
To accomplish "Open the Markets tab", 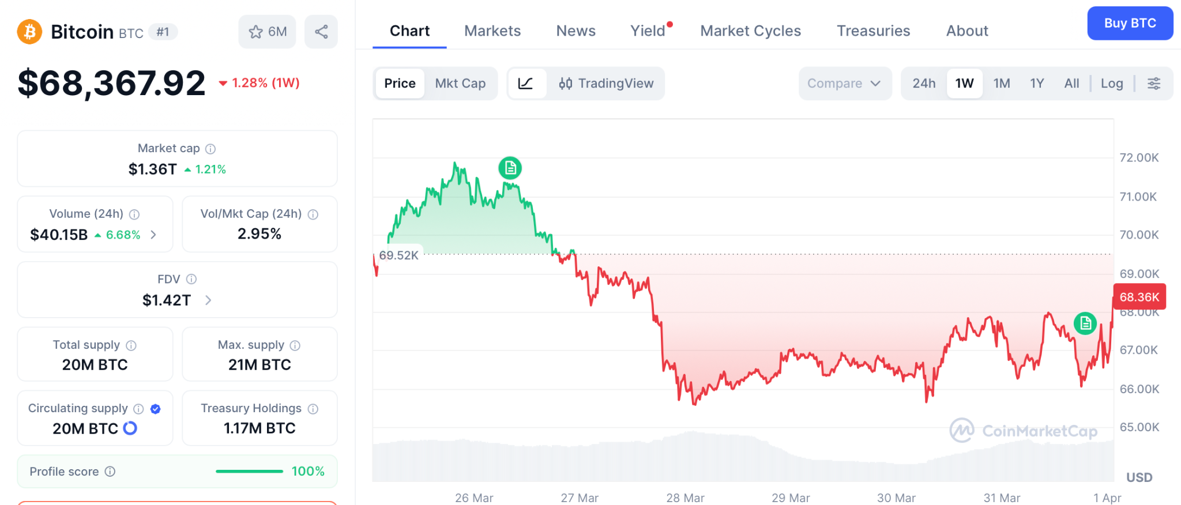I will 492,31.
